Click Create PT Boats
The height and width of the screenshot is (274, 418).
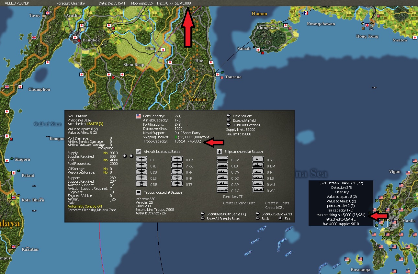[x=277, y=203]
